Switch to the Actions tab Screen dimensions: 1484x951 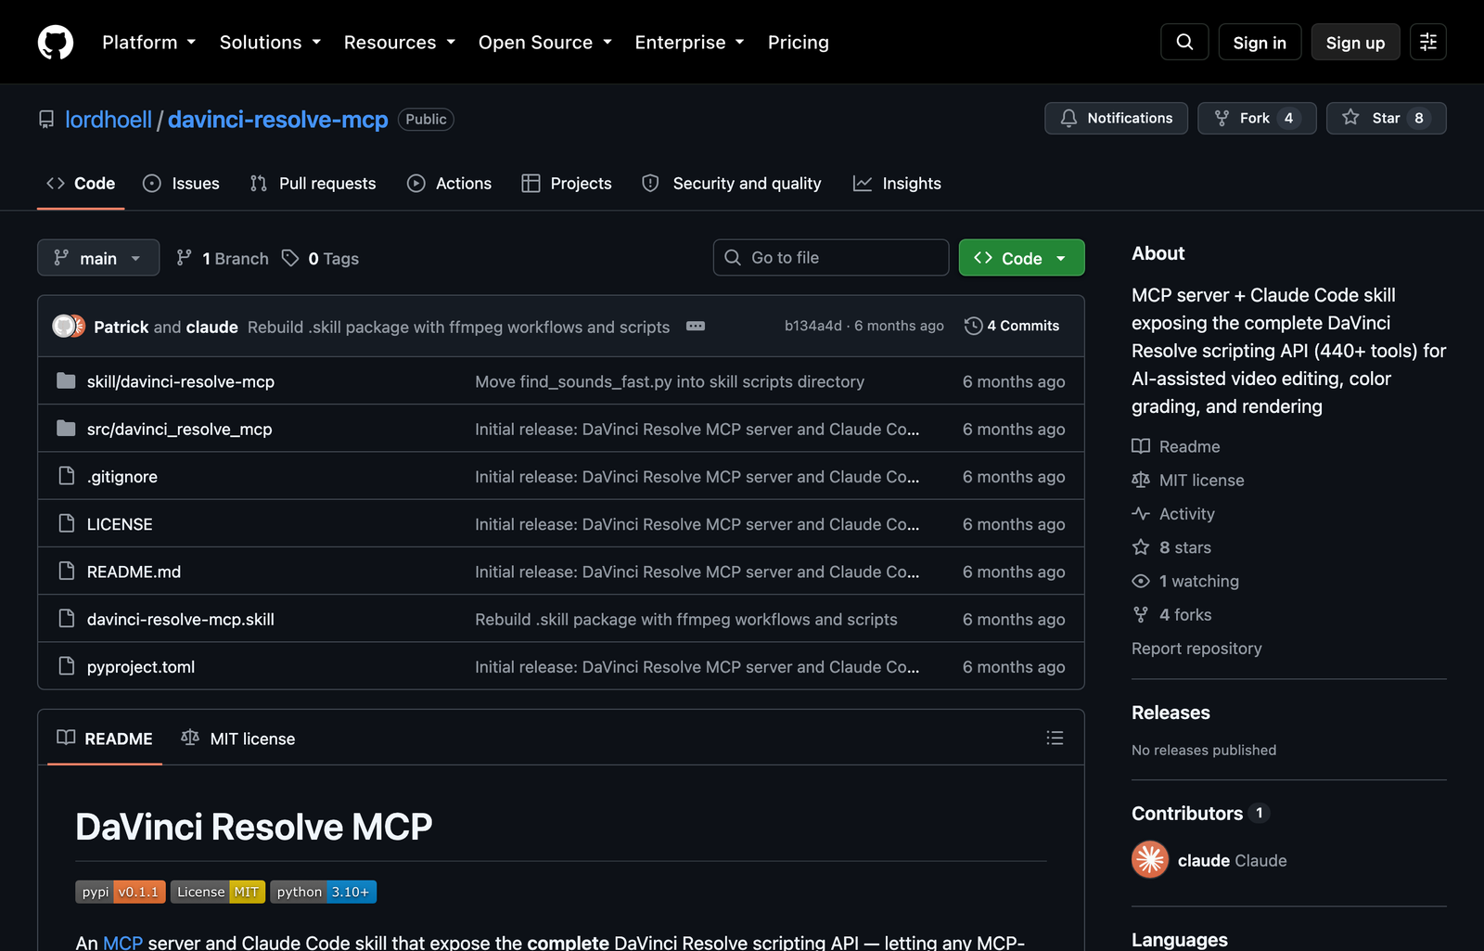[x=450, y=183]
